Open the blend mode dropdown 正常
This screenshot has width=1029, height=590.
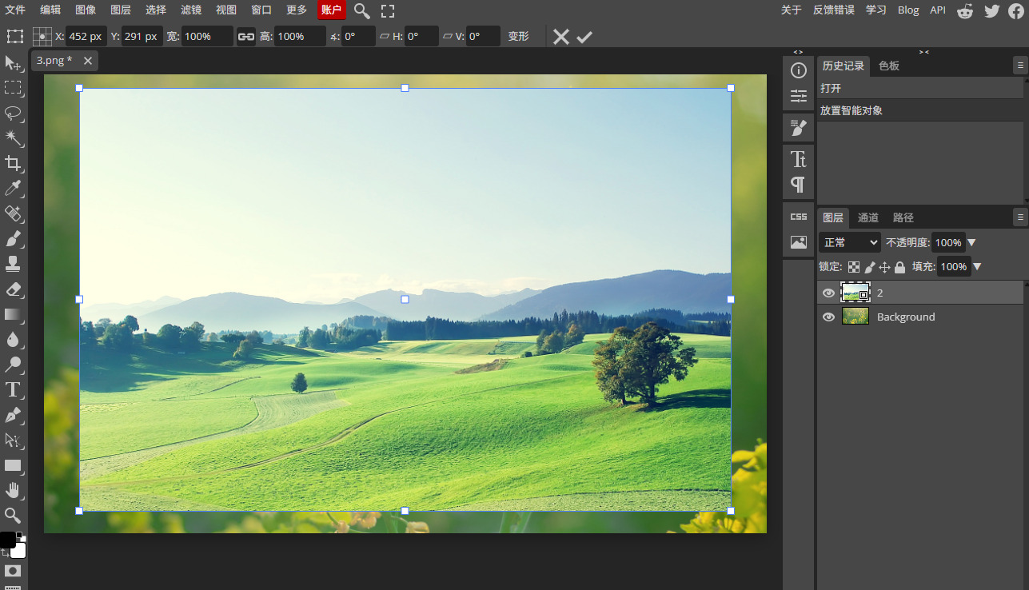tap(849, 242)
